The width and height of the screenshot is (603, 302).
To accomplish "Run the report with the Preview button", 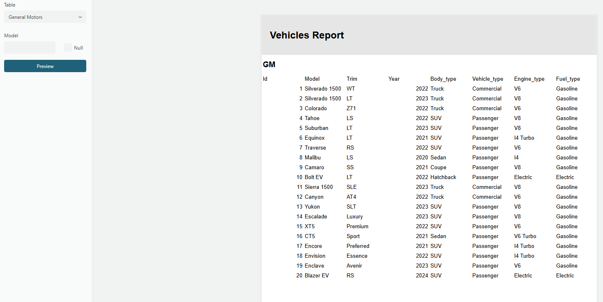I will [45, 66].
